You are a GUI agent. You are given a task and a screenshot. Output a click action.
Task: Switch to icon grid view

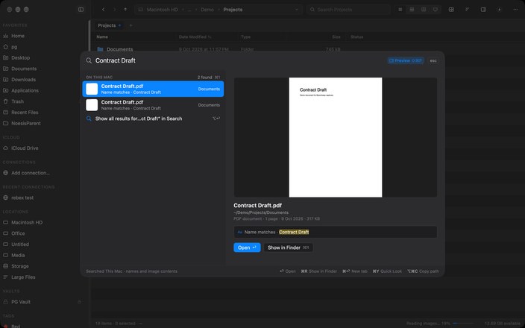pyautogui.click(x=412, y=10)
